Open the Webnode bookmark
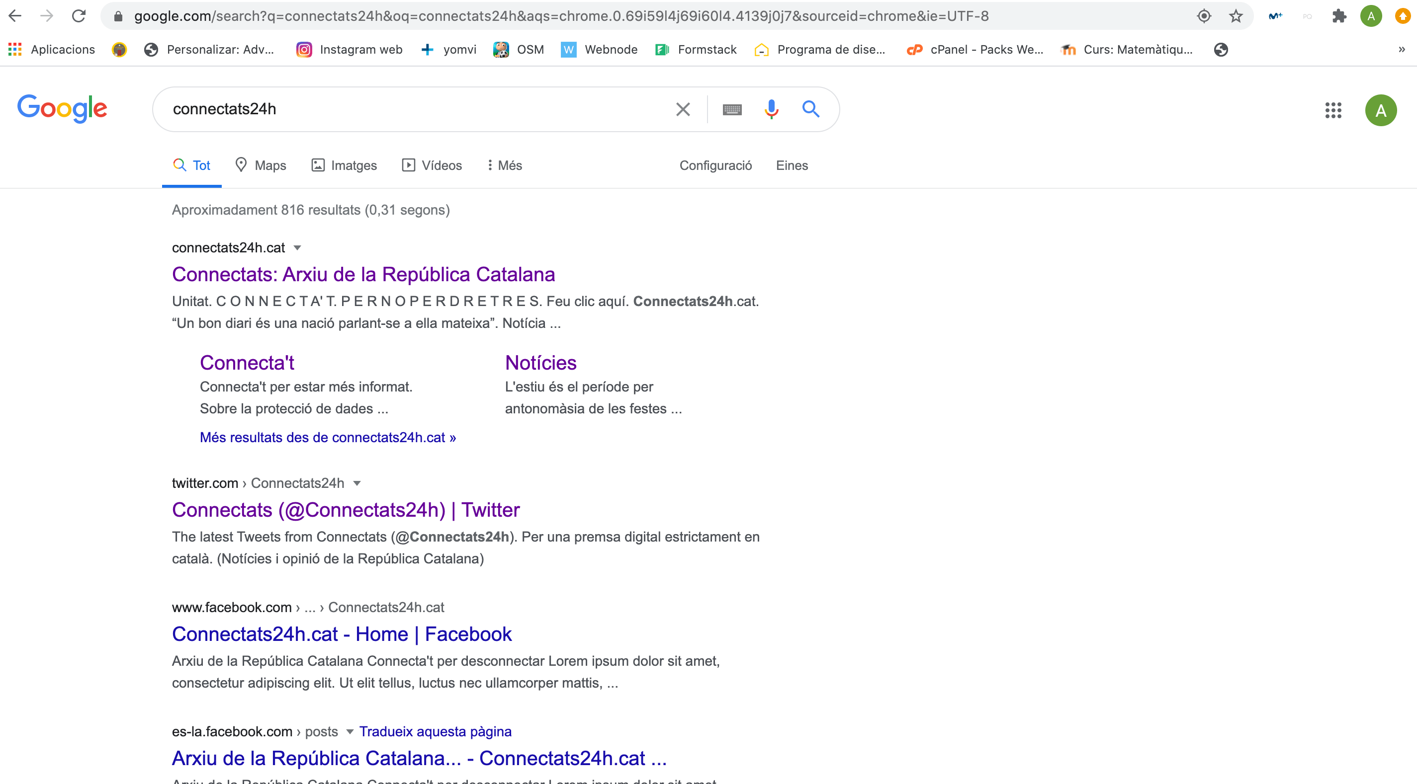 click(599, 50)
